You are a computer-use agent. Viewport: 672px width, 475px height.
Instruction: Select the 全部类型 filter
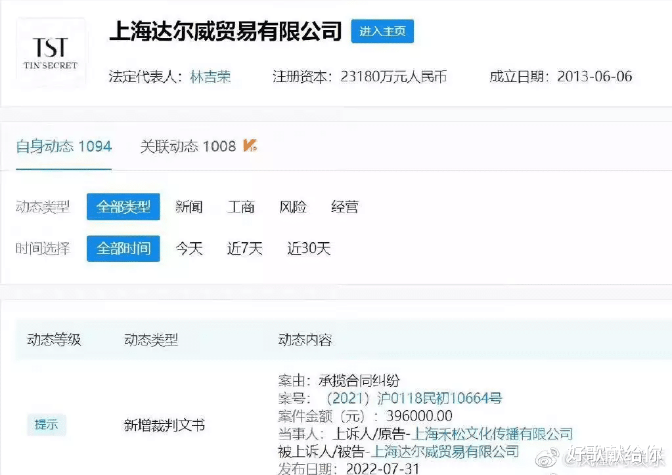click(123, 207)
